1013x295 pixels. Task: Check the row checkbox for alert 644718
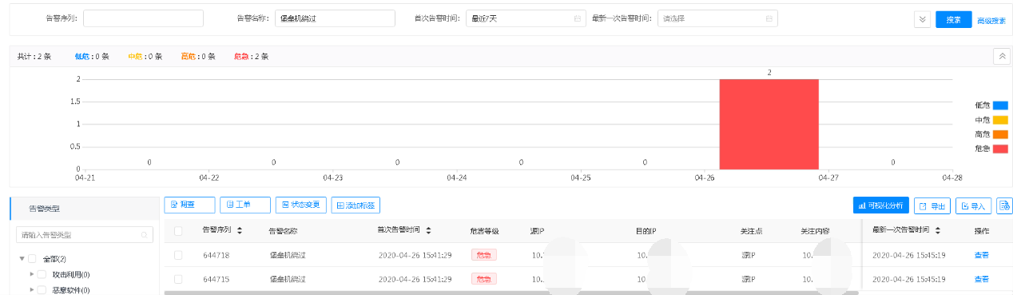(x=178, y=255)
